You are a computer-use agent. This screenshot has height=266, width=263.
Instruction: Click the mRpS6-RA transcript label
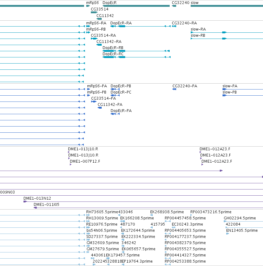point(96,23)
